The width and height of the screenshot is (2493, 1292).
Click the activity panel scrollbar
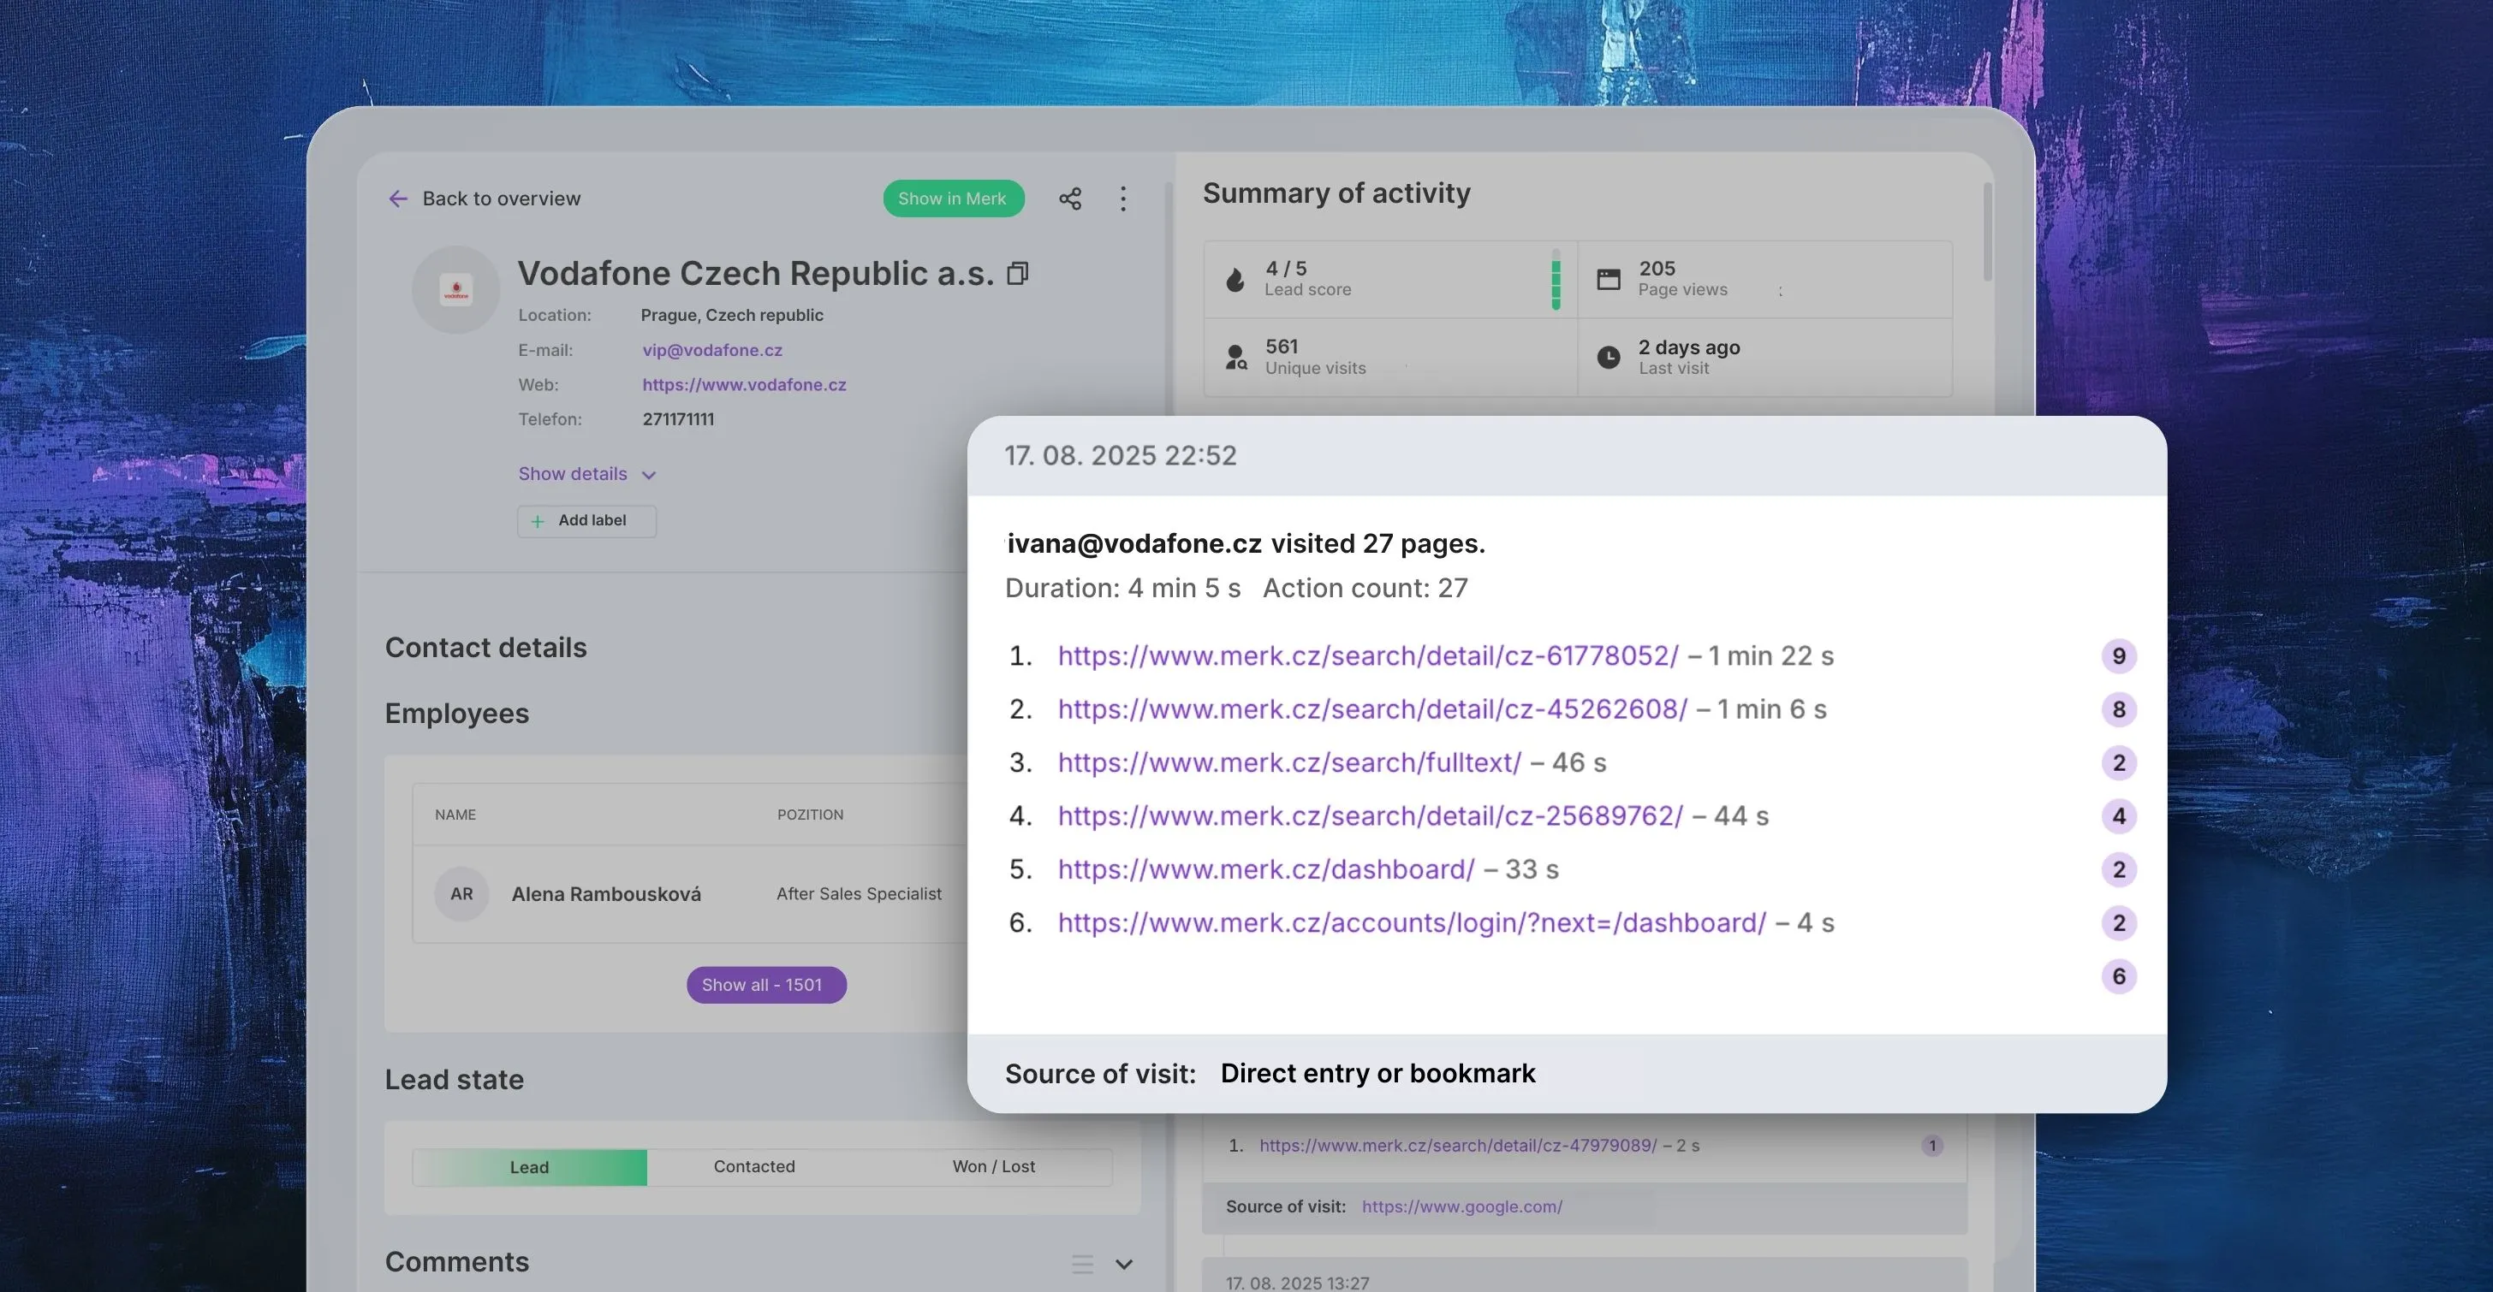pos(1987,232)
